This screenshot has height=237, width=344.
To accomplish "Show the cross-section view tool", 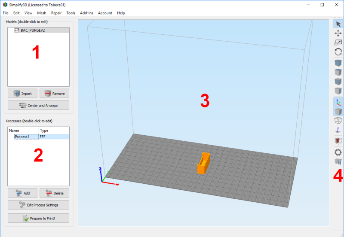I will pos(338,141).
